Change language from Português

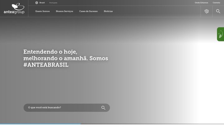click(53, 3)
